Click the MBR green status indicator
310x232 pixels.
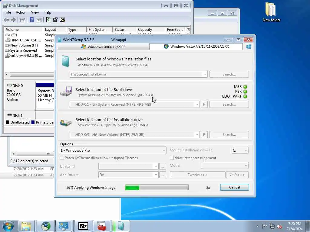[245, 87]
